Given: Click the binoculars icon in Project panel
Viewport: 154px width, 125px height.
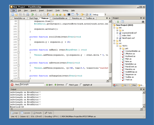Looking at the screenshot, I should [143, 22].
